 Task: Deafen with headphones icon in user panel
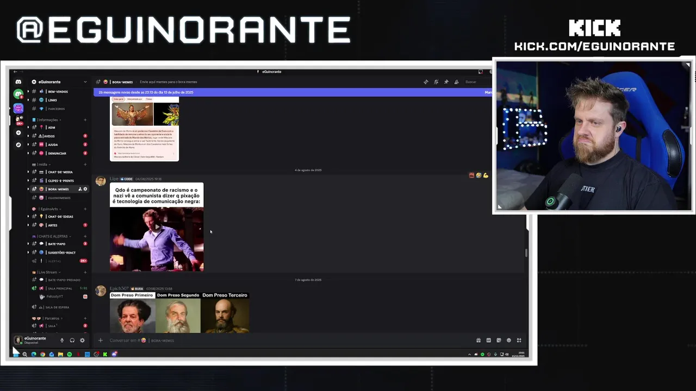coord(72,340)
